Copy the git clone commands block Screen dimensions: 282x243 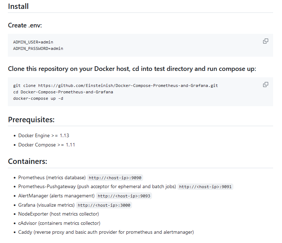(266, 84)
